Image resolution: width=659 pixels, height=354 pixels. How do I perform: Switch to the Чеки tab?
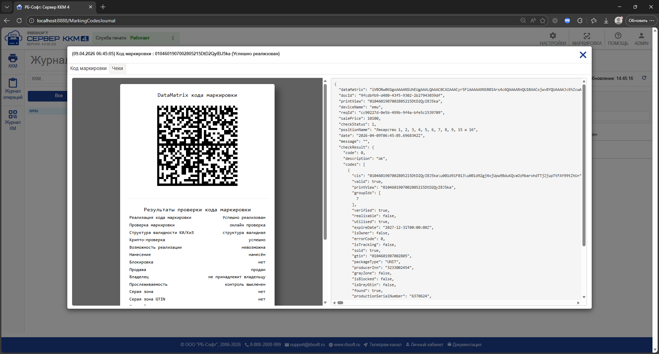[117, 69]
